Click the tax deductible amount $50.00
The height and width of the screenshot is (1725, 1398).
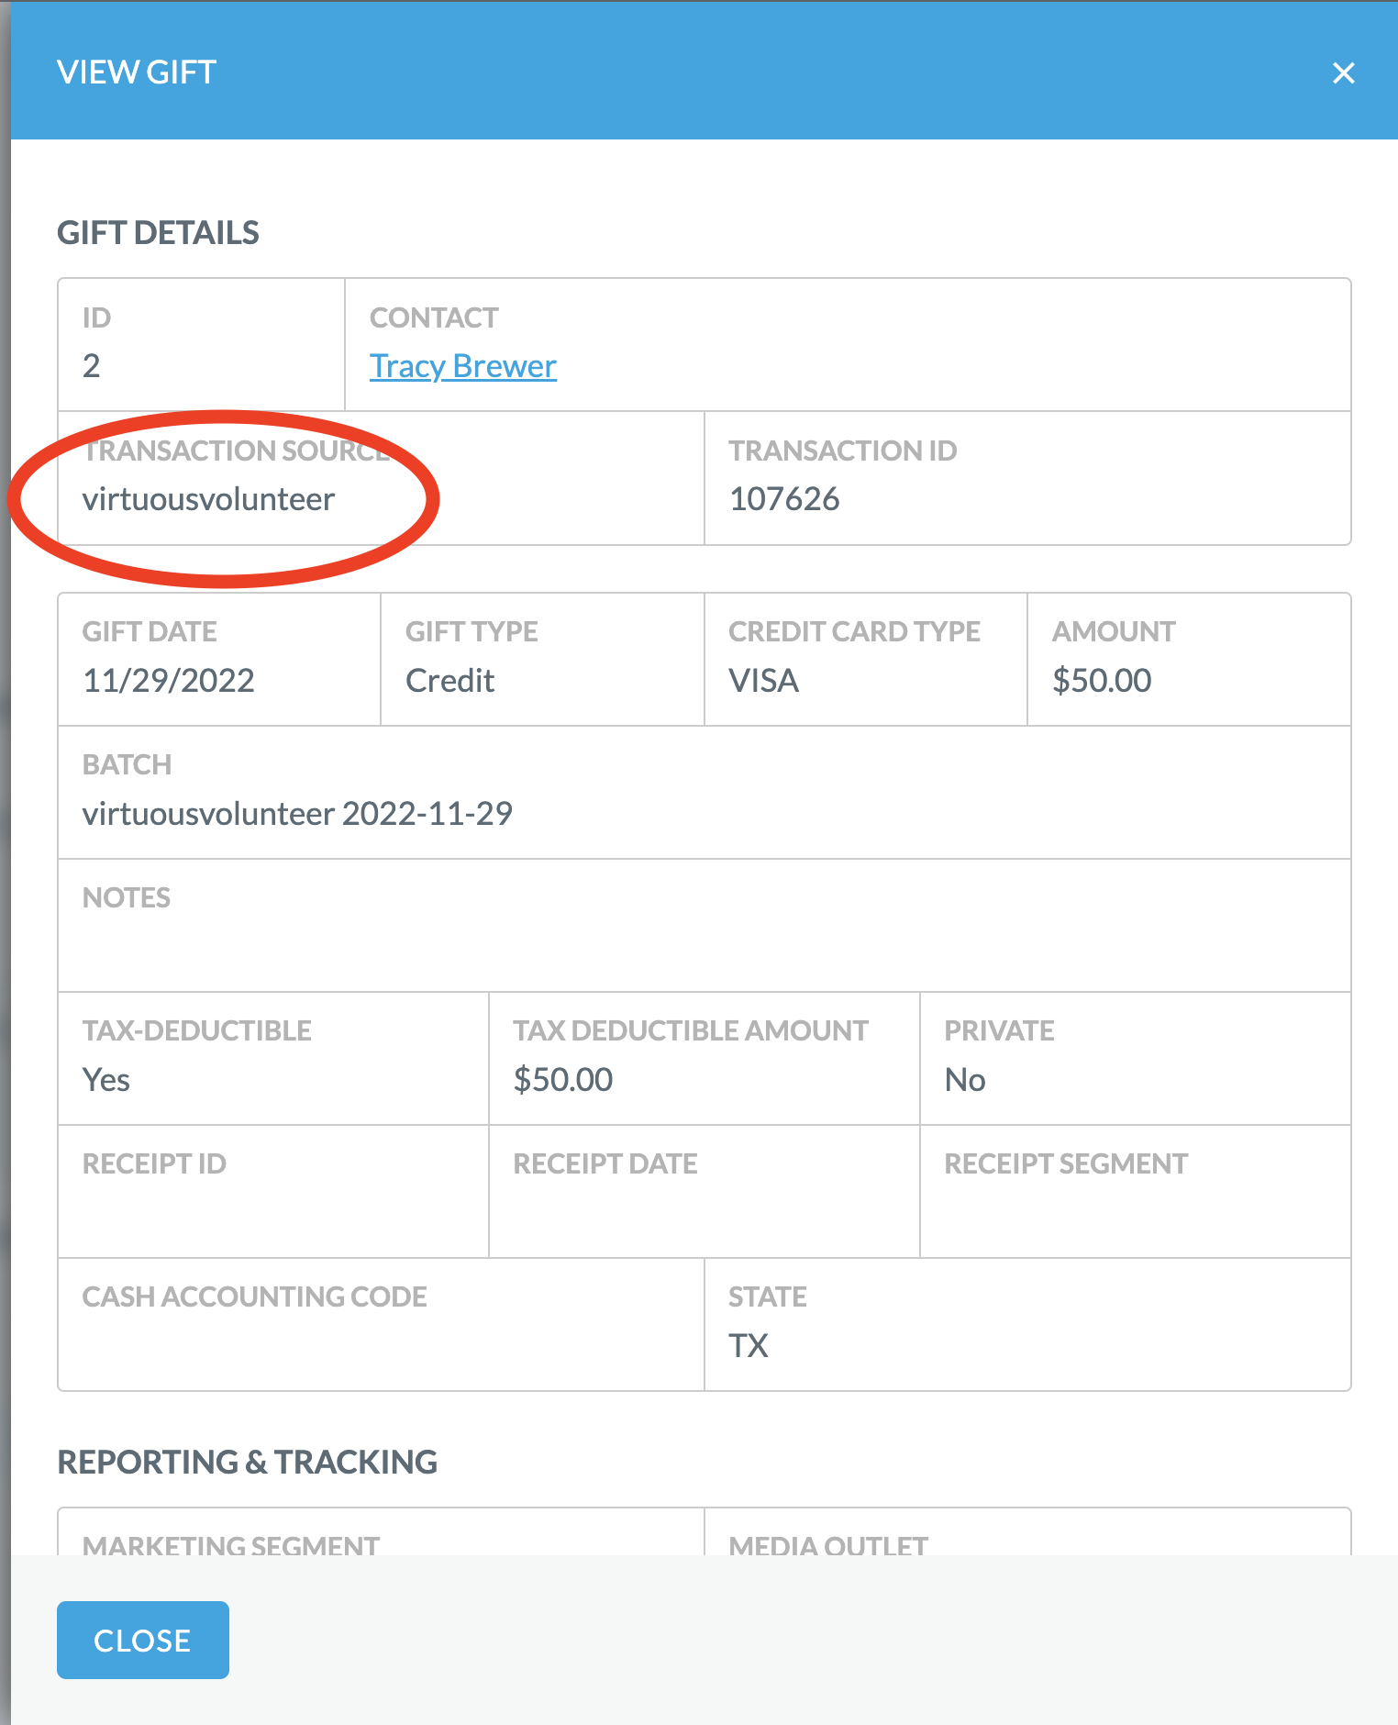tap(562, 1079)
